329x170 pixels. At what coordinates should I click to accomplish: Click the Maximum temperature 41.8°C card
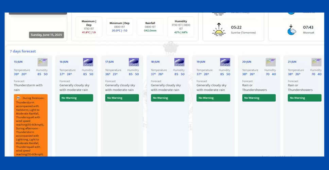click(x=89, y=27)
